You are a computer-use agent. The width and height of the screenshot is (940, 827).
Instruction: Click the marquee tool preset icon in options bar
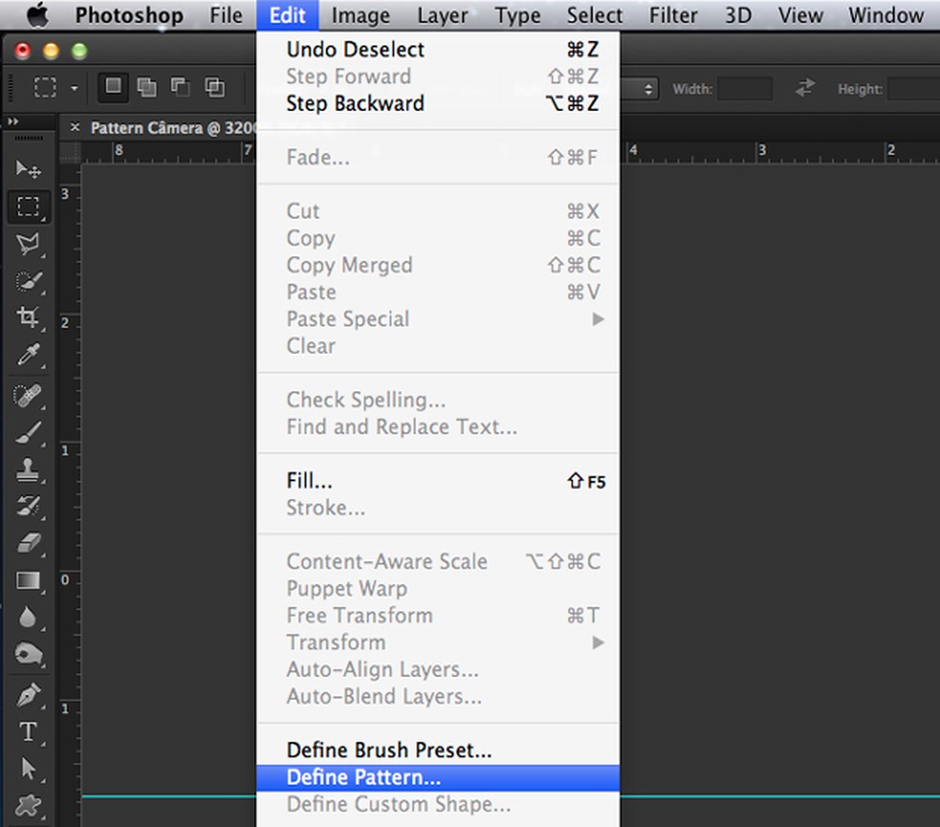click(45, 88)
